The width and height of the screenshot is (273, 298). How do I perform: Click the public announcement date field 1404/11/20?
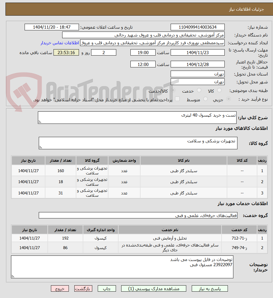(x=52, y=27)
